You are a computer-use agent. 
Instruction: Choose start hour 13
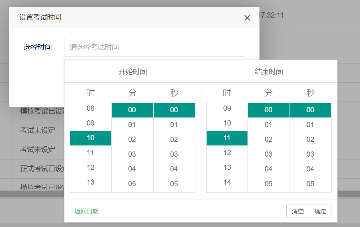point(91,182)
